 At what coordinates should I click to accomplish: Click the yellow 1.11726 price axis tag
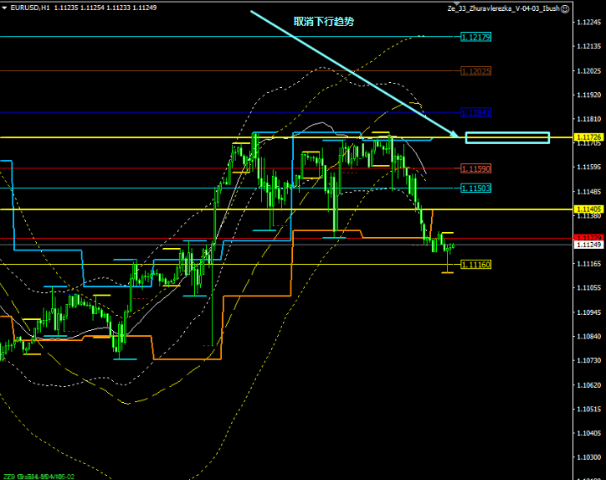pyautogui.click(x=588, y=137)
